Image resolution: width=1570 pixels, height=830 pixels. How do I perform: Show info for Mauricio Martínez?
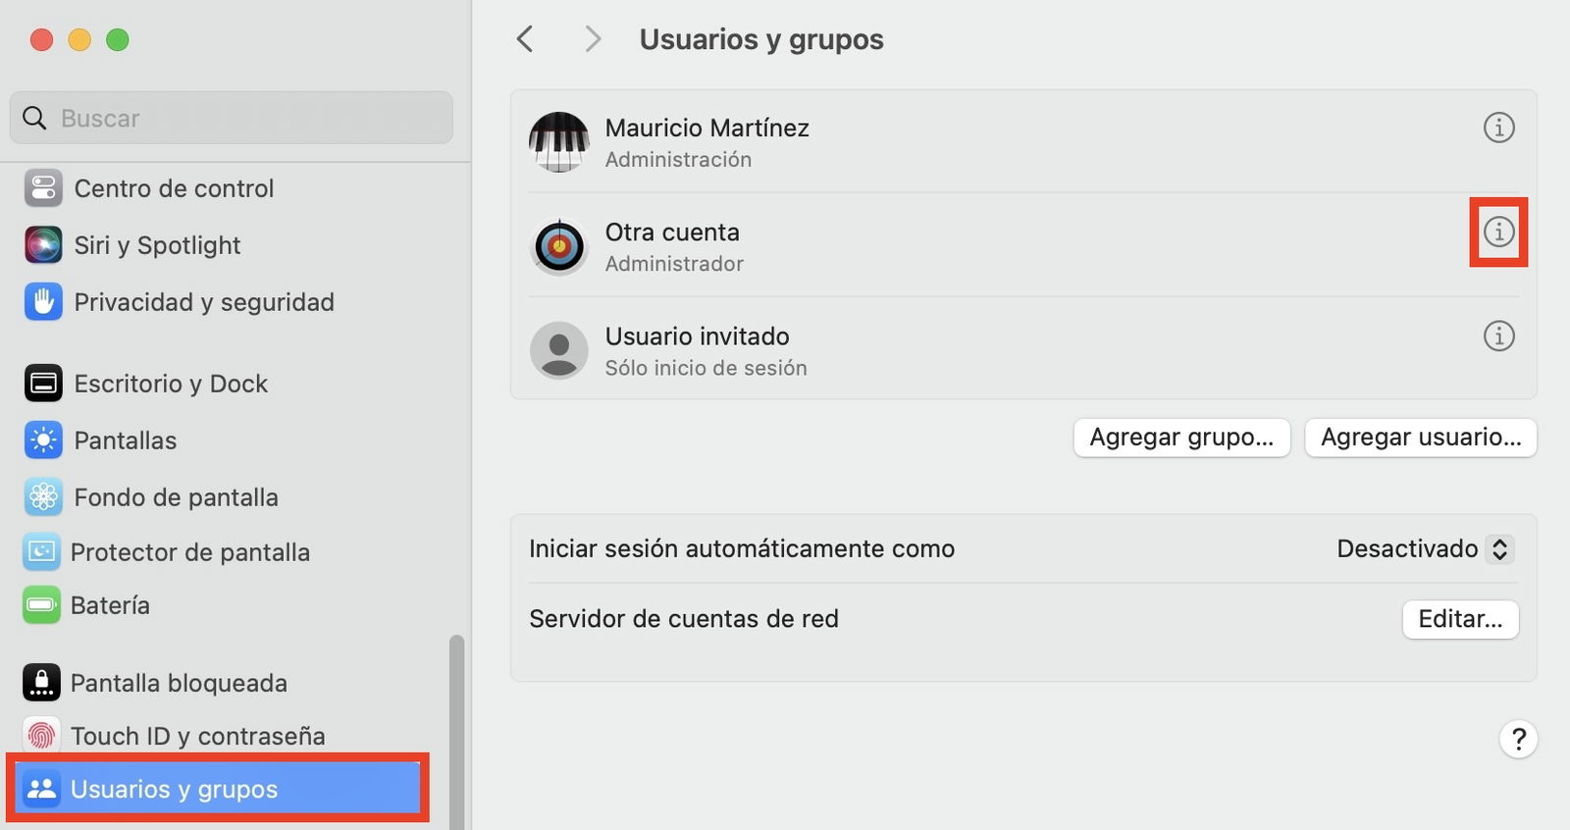pos(1498,128)
